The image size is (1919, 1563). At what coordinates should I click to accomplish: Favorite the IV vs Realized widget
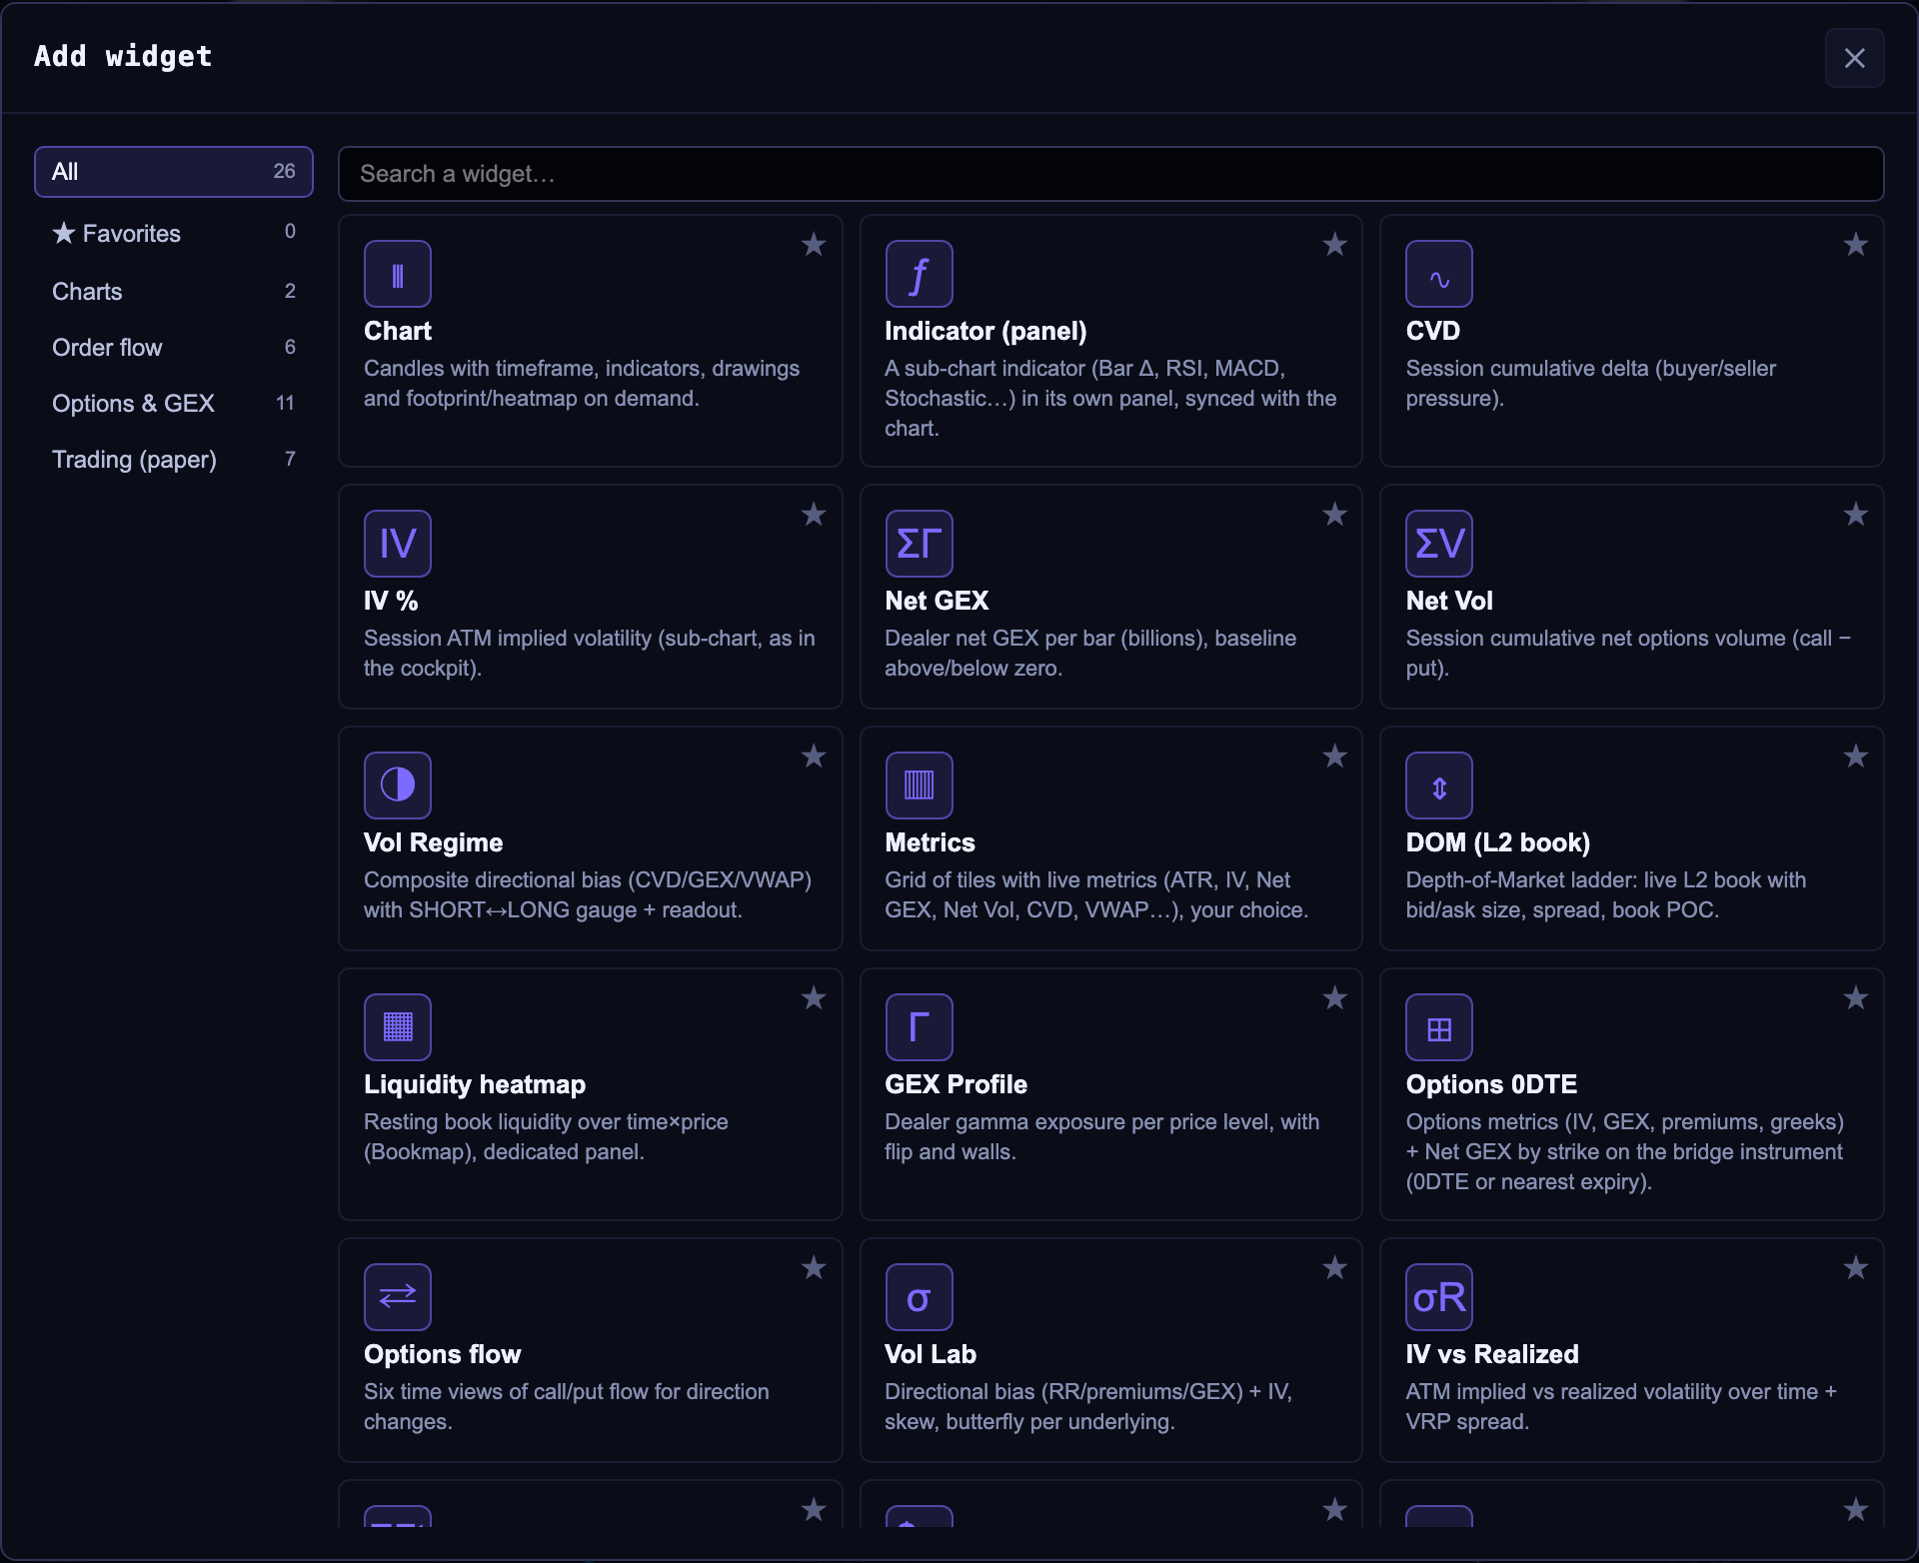click(x=1856, y=1268)
